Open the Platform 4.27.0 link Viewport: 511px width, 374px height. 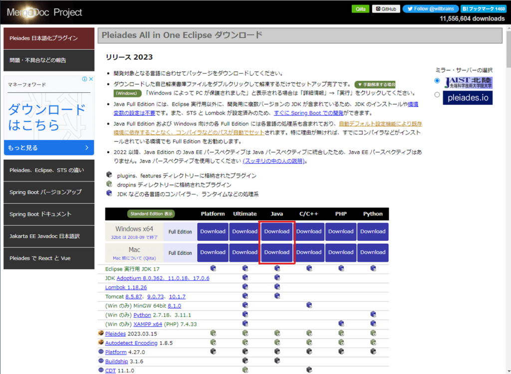[116, 352]
